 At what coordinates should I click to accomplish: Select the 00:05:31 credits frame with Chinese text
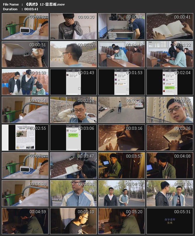click(170, 221)
